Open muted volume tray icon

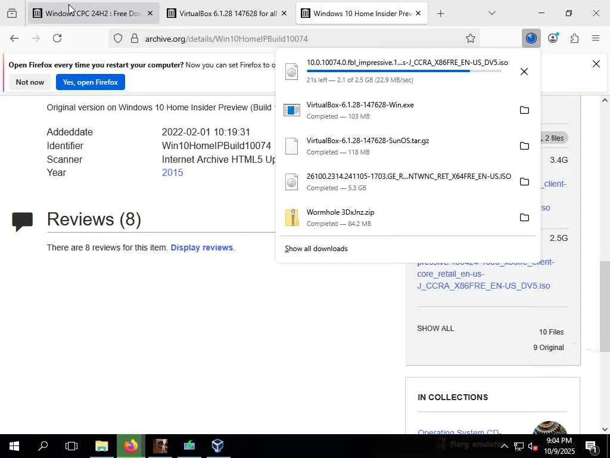(x=533, y=446)
